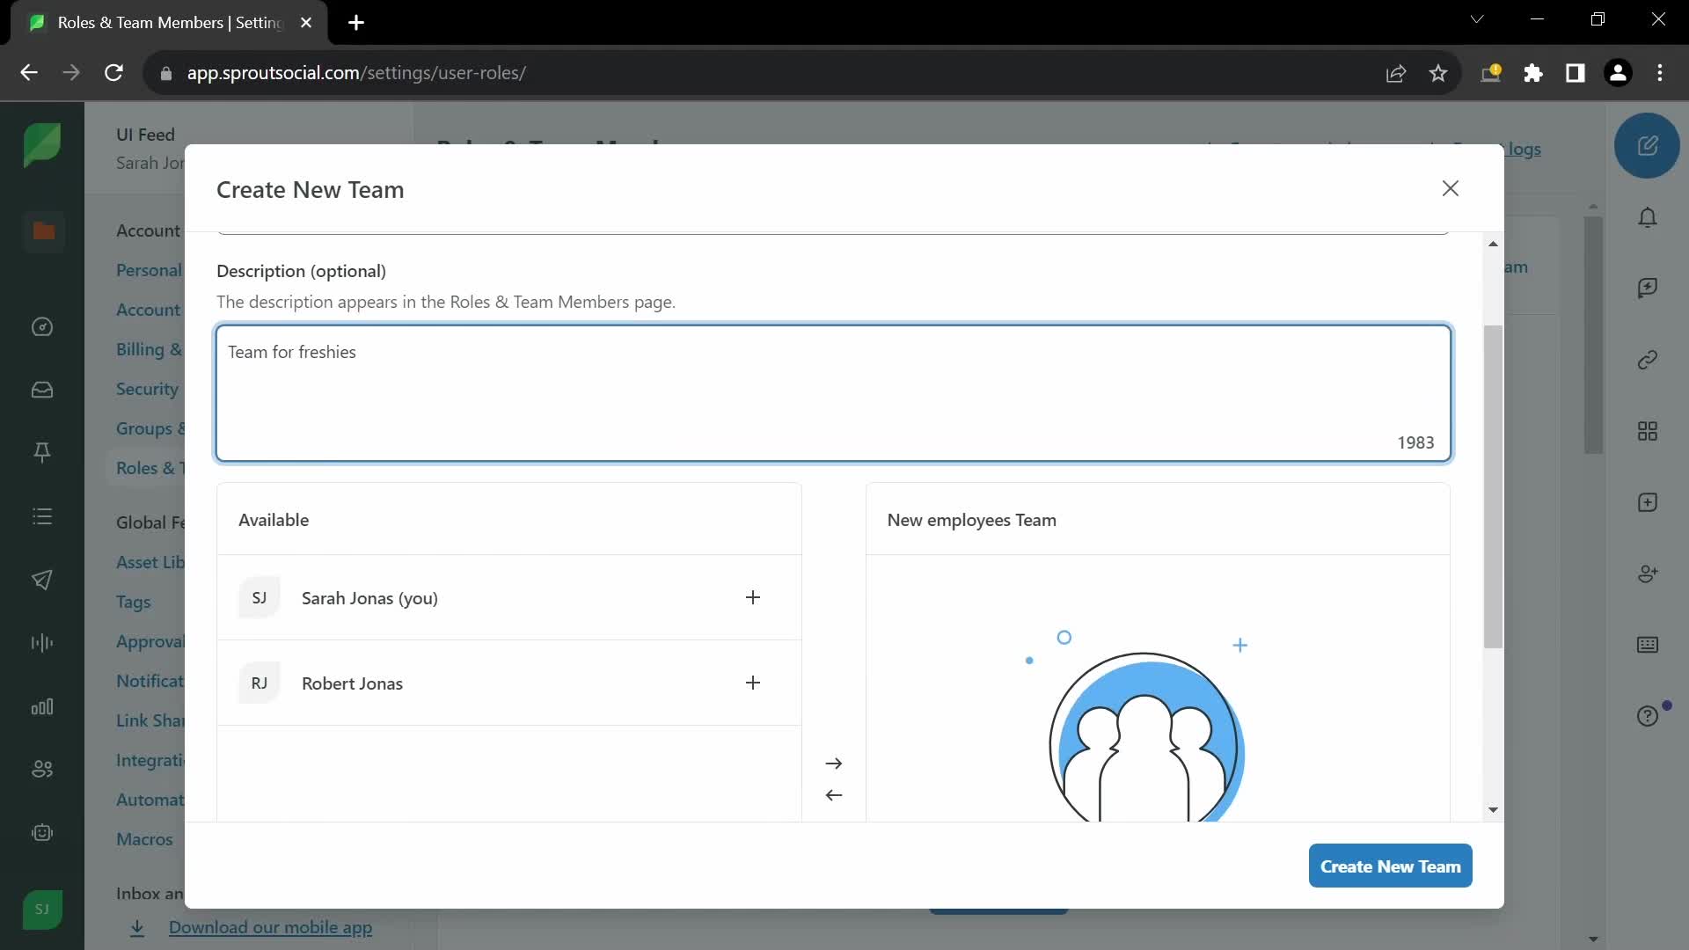Screen dimensions: 1689x950
Task: Select the publishing/send icon in sidebar
Action: 43,580
